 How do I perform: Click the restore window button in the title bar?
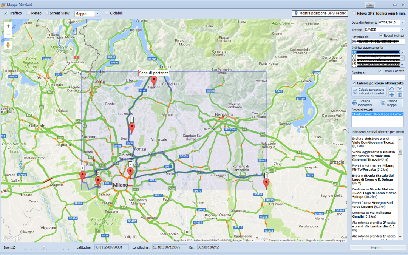tap(395, 5)
